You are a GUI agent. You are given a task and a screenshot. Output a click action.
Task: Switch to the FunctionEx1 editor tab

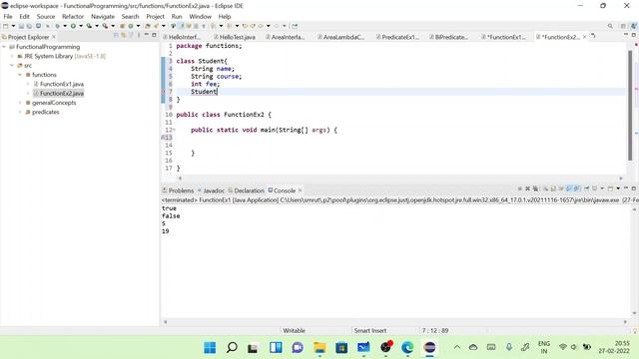[504, 37]
